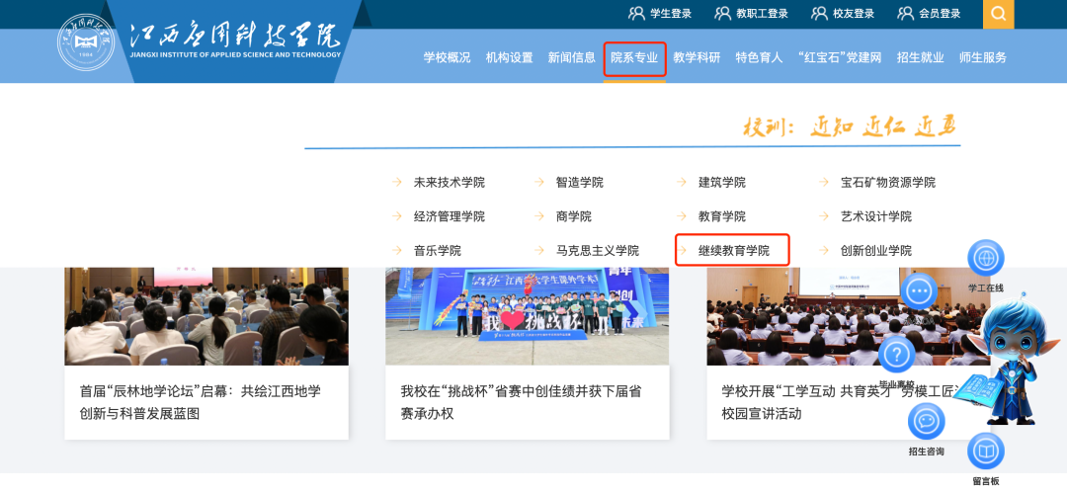This screenshot has width=1067, height=494.
Task: Go to 创新创业学院 in the dropdown
Action: point(875,250)
